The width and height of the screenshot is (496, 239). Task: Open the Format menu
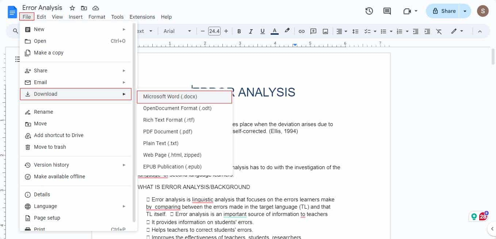pyautogui.click(x=97, y=17)
